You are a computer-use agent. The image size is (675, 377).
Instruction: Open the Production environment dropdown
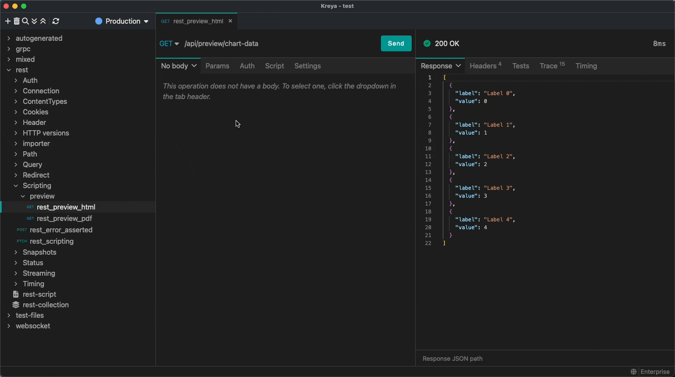click(x=122, y=21)
